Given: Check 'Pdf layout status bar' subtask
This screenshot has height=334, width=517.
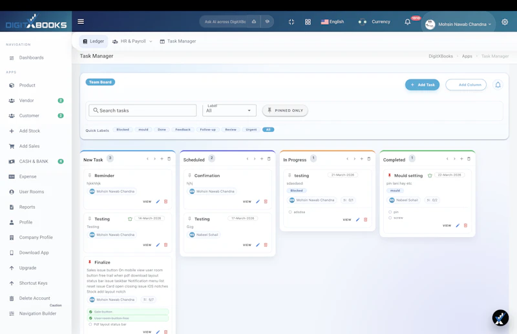Looking at the screenshot, I should [x=90, y=324].
